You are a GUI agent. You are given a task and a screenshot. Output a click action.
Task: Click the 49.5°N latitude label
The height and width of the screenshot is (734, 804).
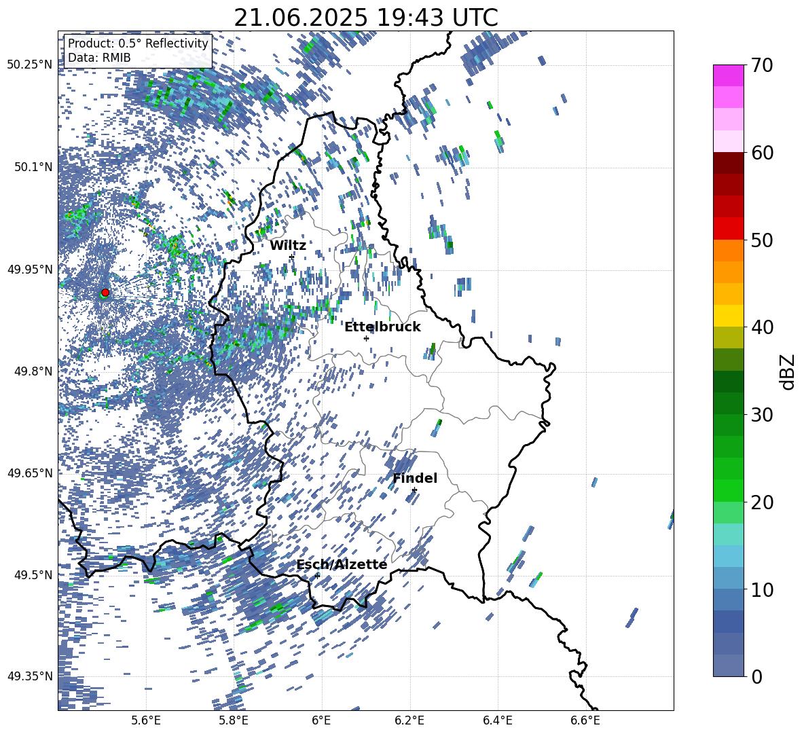(x=33, y=575)
